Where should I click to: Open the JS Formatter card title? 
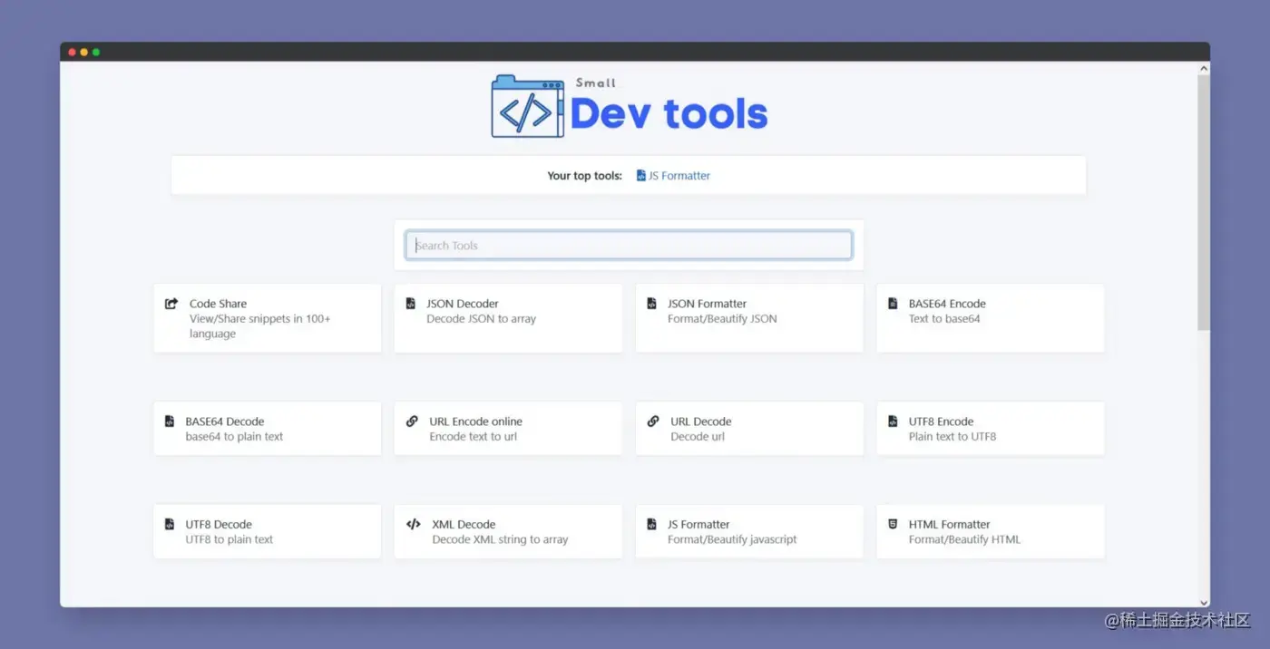click(x=698, y=524)
